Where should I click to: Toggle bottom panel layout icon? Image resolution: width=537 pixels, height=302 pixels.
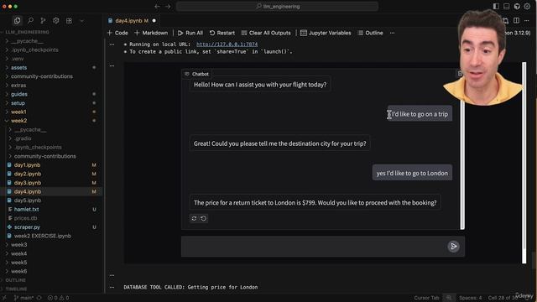pyautogui.click(x=507, y=6)
